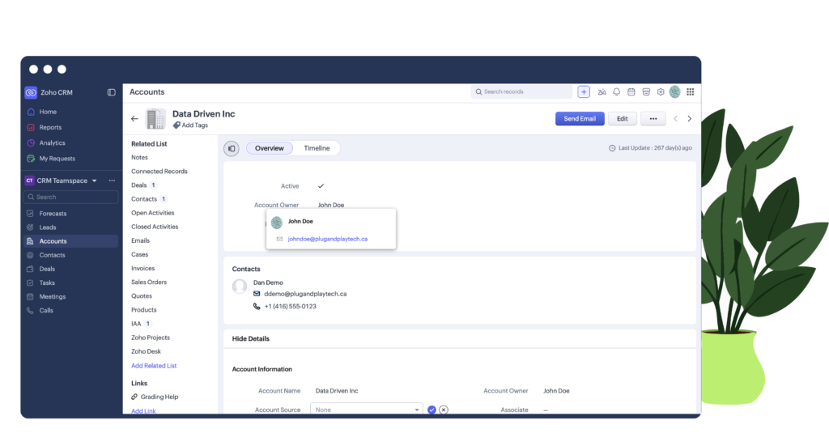
Task: Open the marketplace store icon
Action: pos(646,92)
